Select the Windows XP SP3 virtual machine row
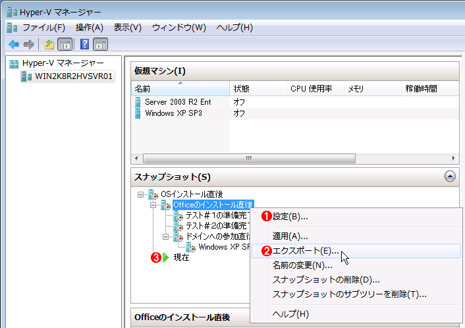465x328 pixels. pos(295,113)
